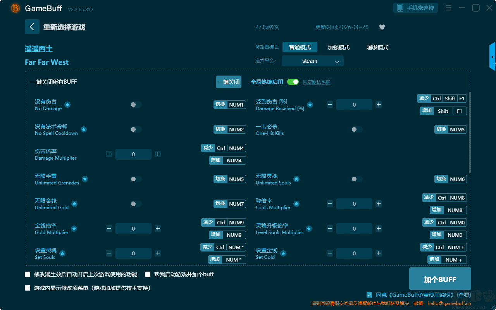Image resolution: width=496 pixels, height=310 pixels.
Task: Decrease the Damage Multiplier value
Action: point(109,154)
